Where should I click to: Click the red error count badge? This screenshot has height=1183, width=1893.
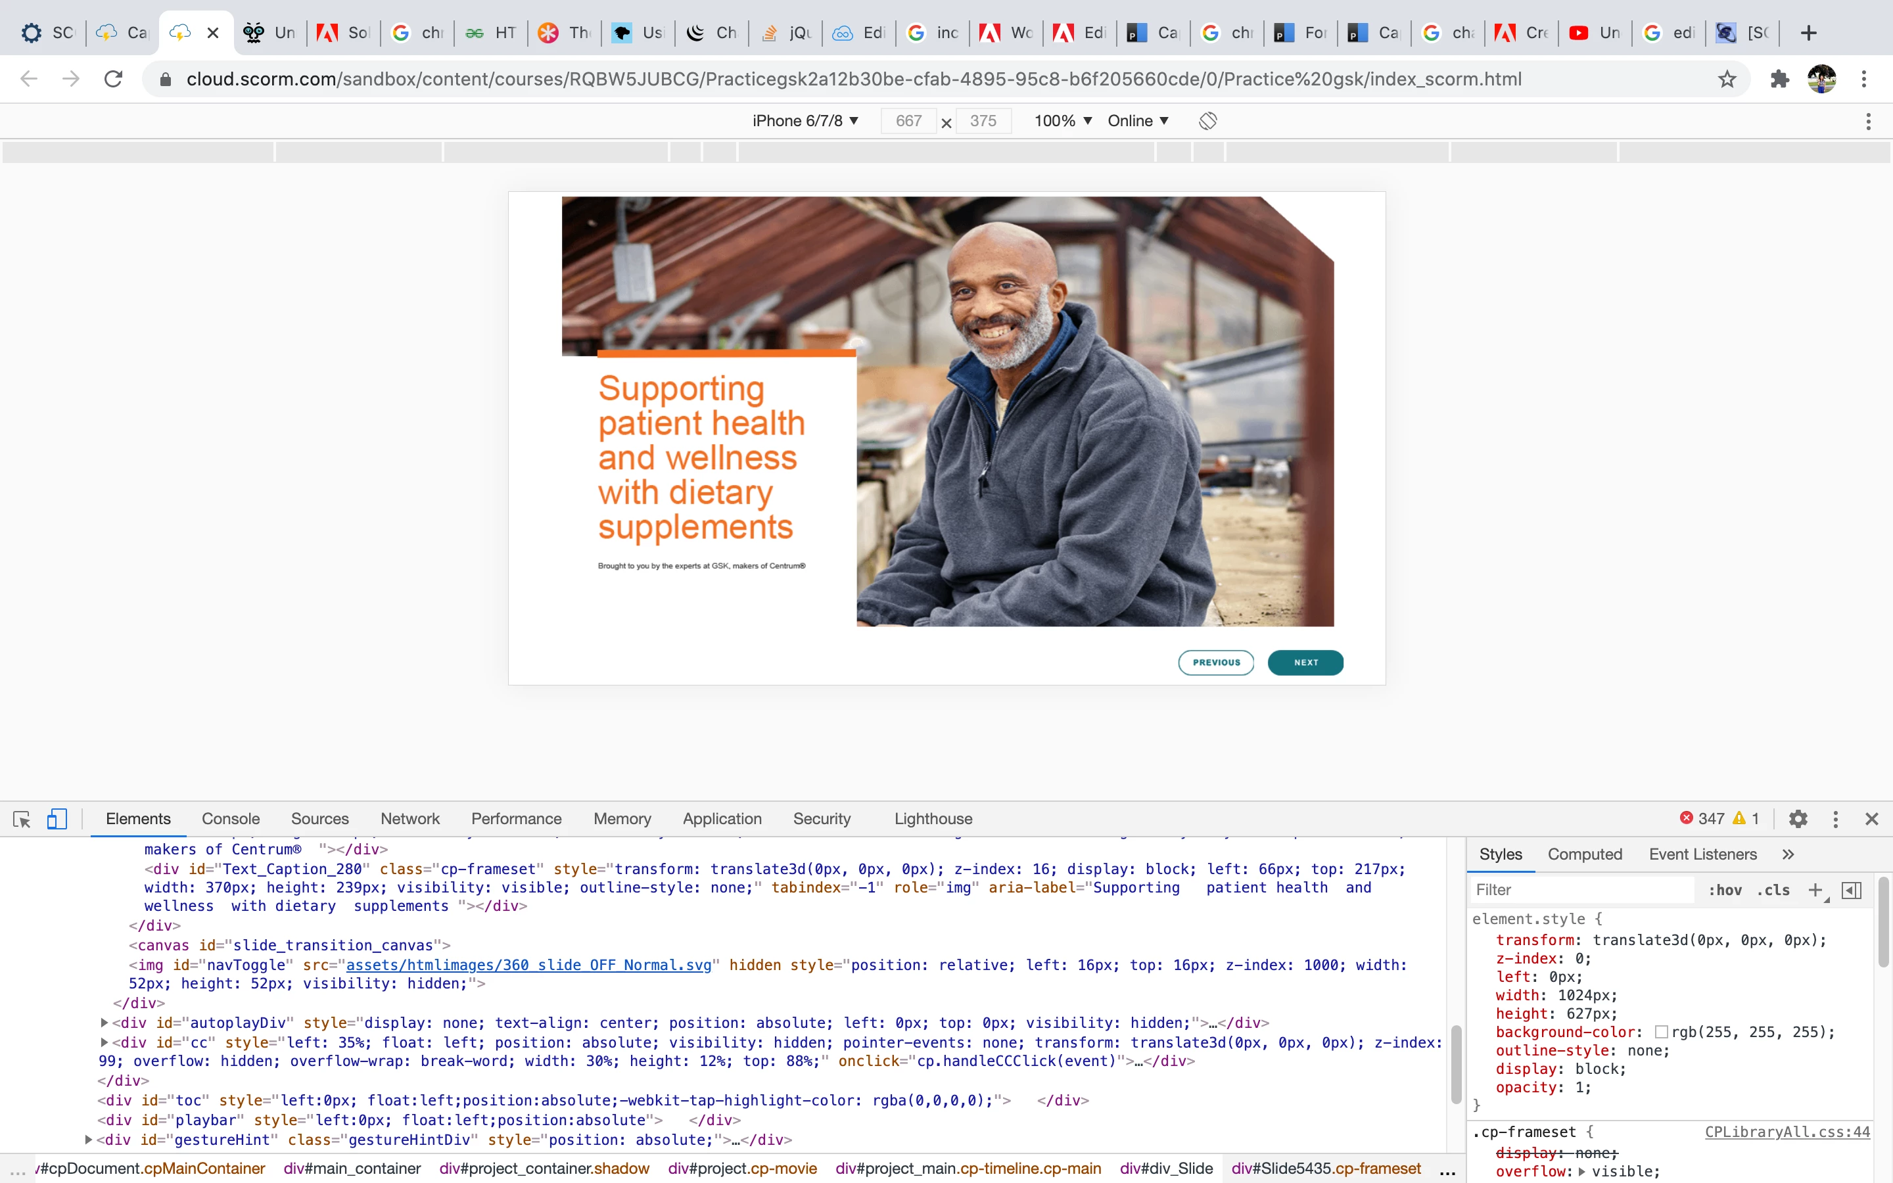tap(1702, 818)
